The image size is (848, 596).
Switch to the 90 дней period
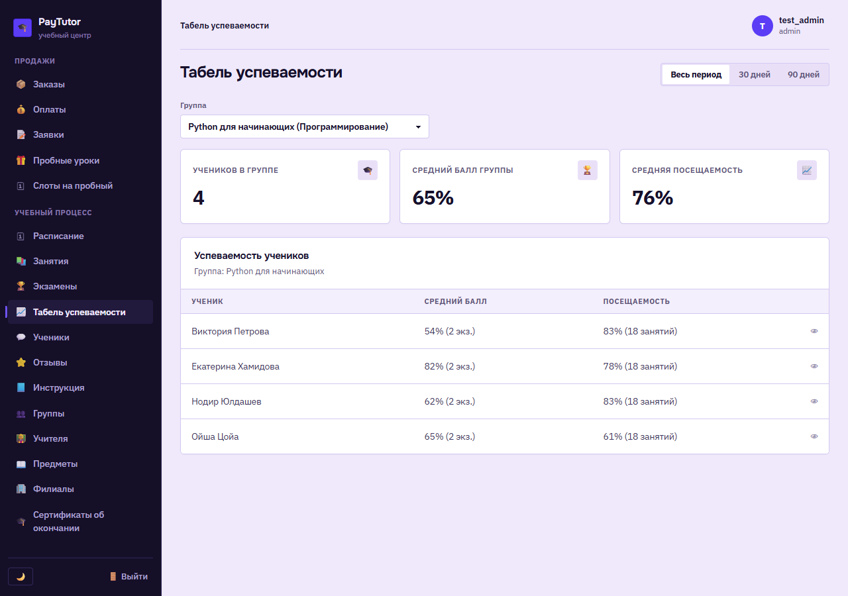804,74
